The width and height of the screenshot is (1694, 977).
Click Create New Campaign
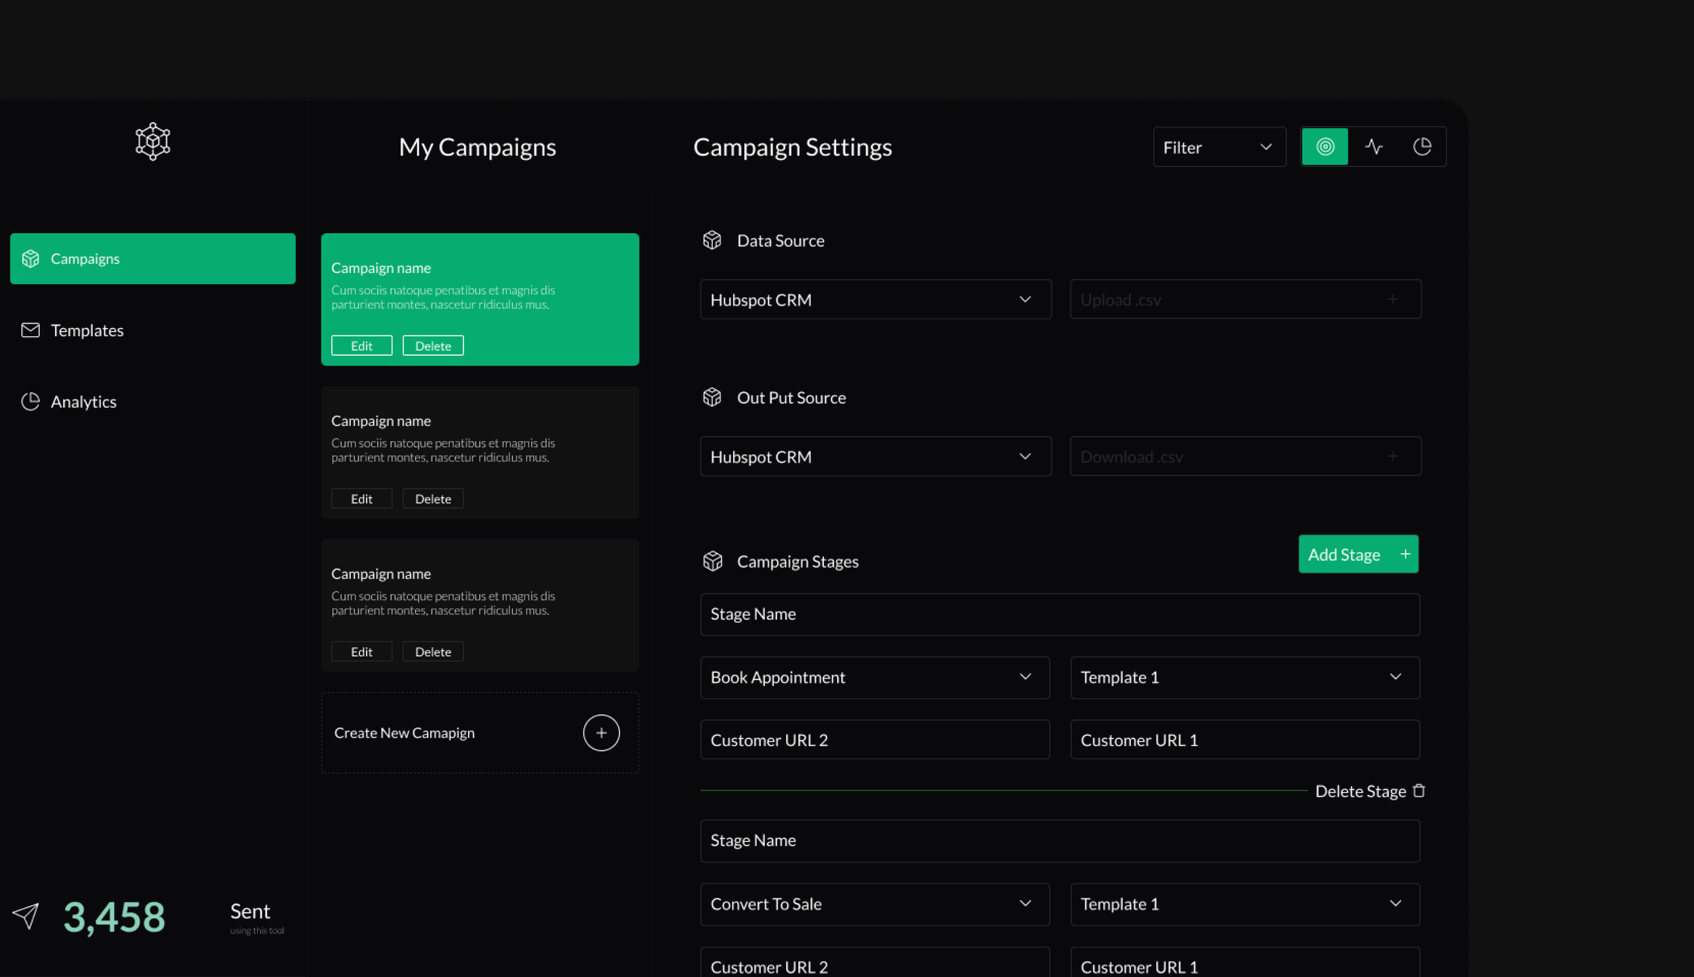(478, 732)
